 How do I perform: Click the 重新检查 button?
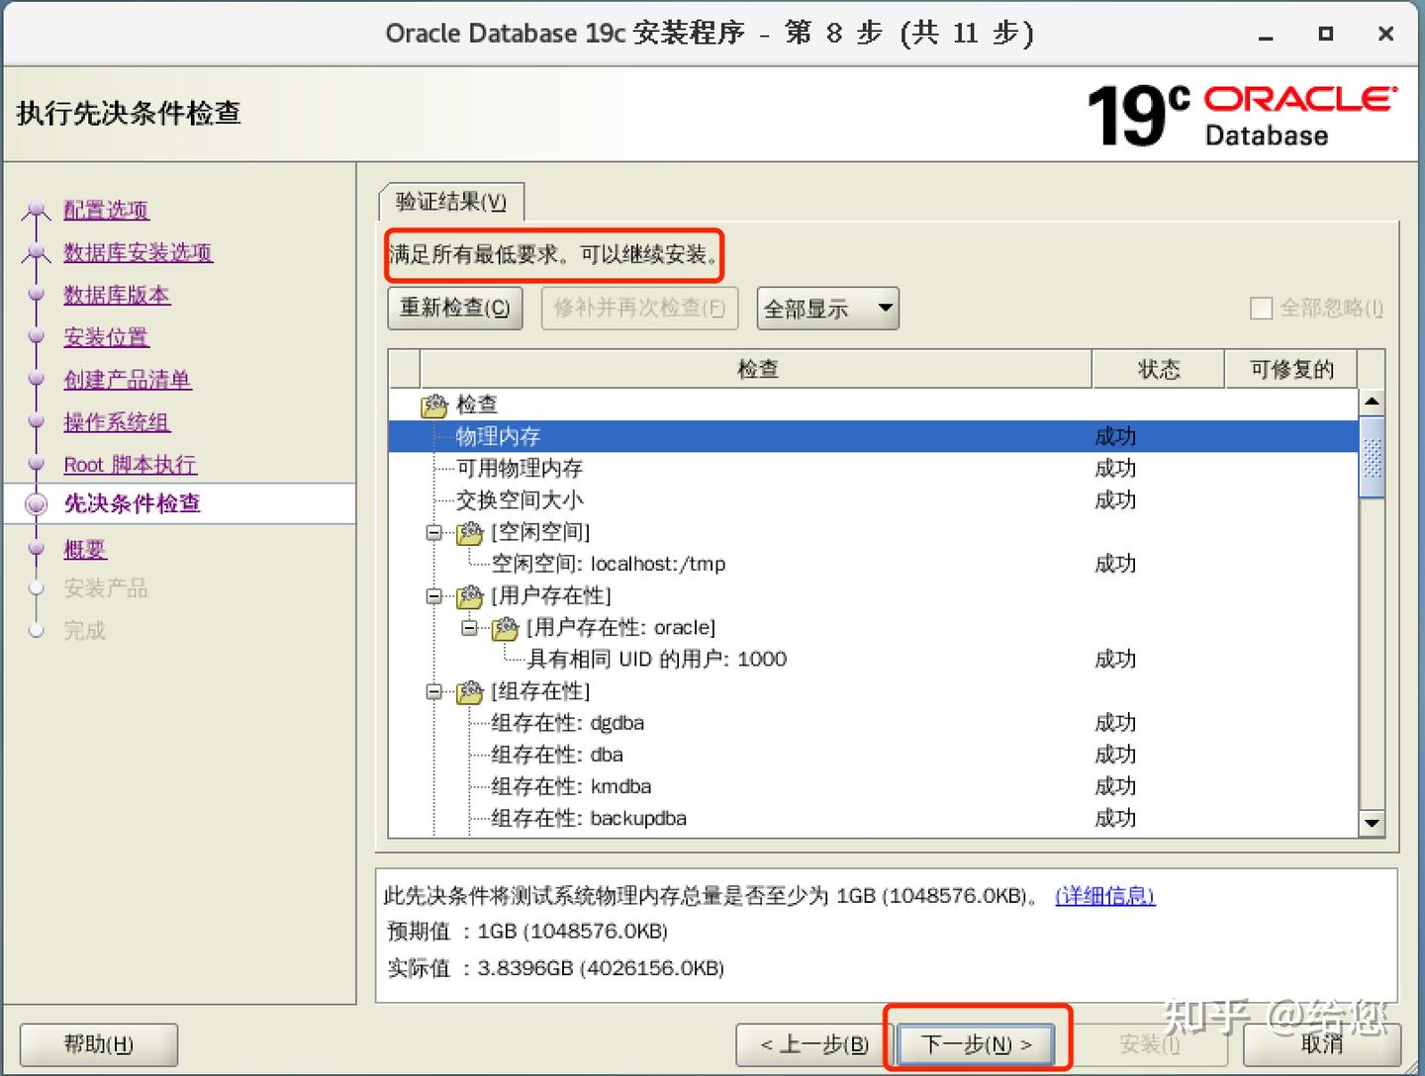(x=454, y=308)
